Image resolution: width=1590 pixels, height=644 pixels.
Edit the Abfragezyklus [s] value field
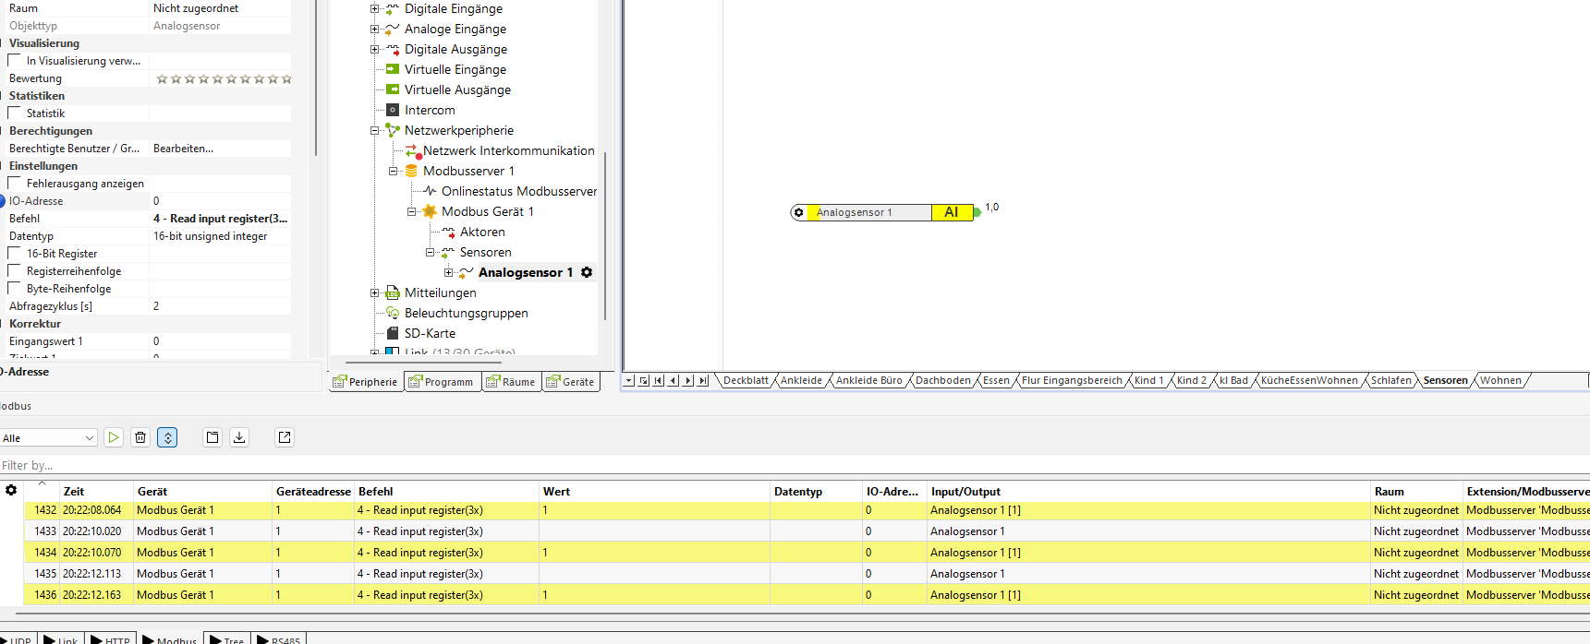[220, 305]
